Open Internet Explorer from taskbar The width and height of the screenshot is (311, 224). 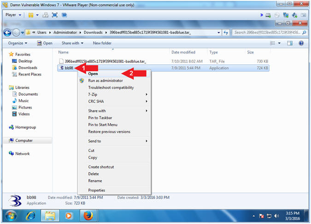30,216
